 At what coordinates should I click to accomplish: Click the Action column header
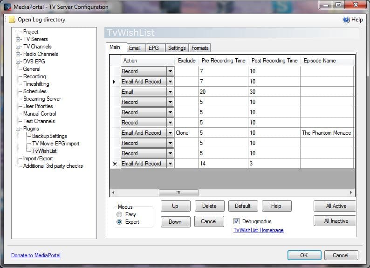click(x=147, y=61)
